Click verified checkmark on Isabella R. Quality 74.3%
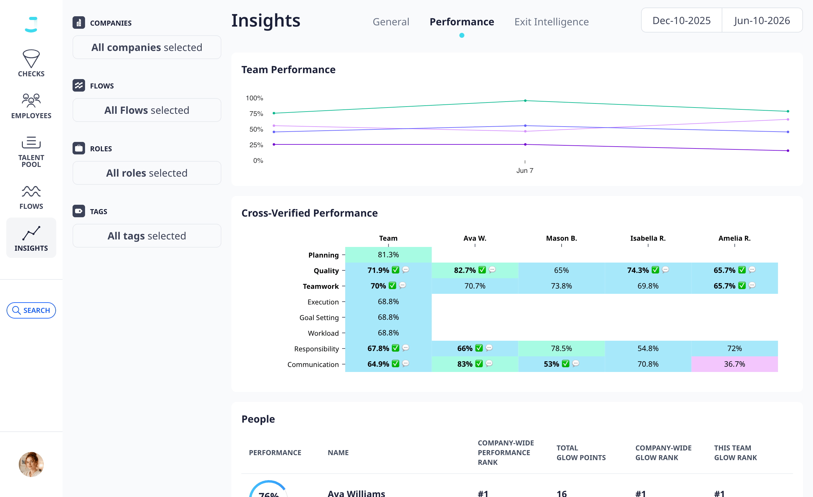The image size is (813, 497). click(x=655, y=270)
